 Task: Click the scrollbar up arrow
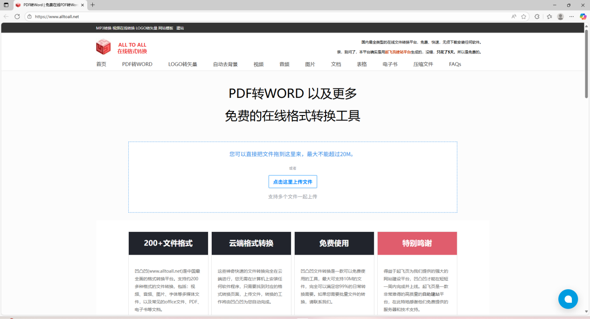586,26
